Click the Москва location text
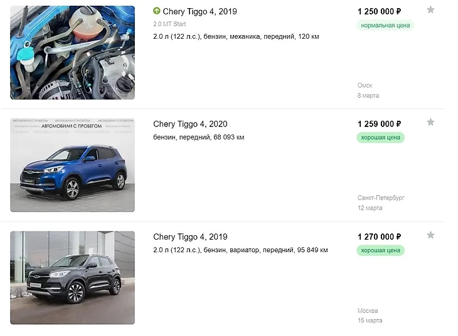 368,310
